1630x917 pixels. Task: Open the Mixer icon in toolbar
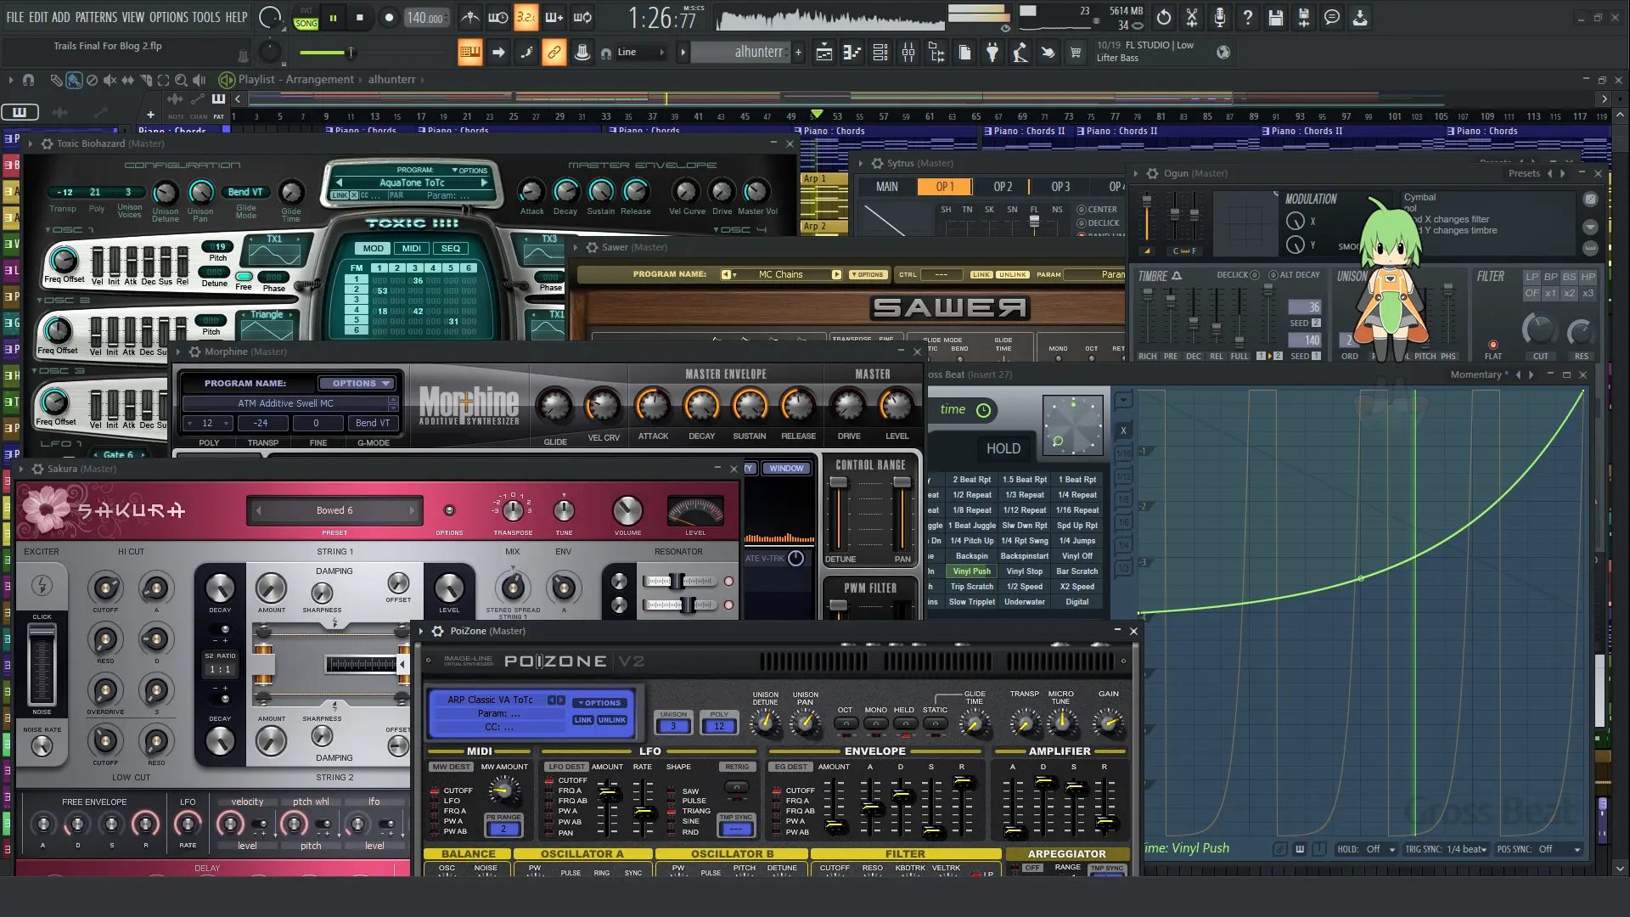(x=908, y=53)
